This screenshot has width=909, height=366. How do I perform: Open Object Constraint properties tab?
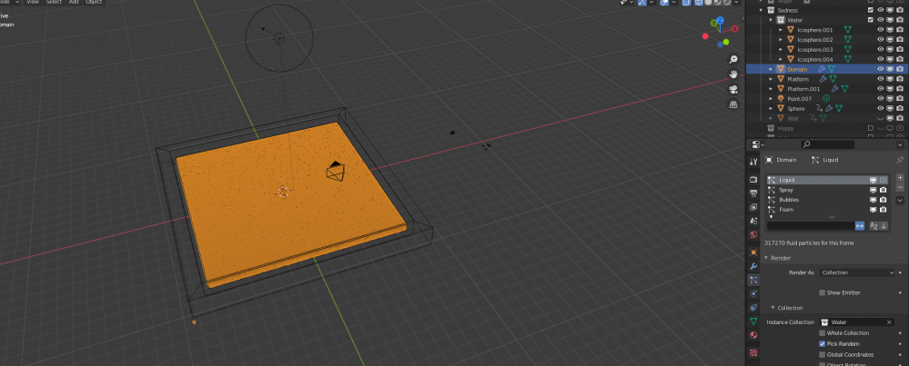point(753,308)
